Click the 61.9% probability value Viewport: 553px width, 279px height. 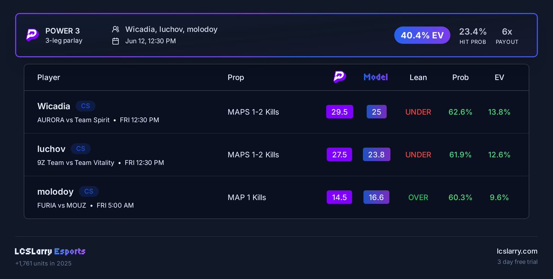460,155
